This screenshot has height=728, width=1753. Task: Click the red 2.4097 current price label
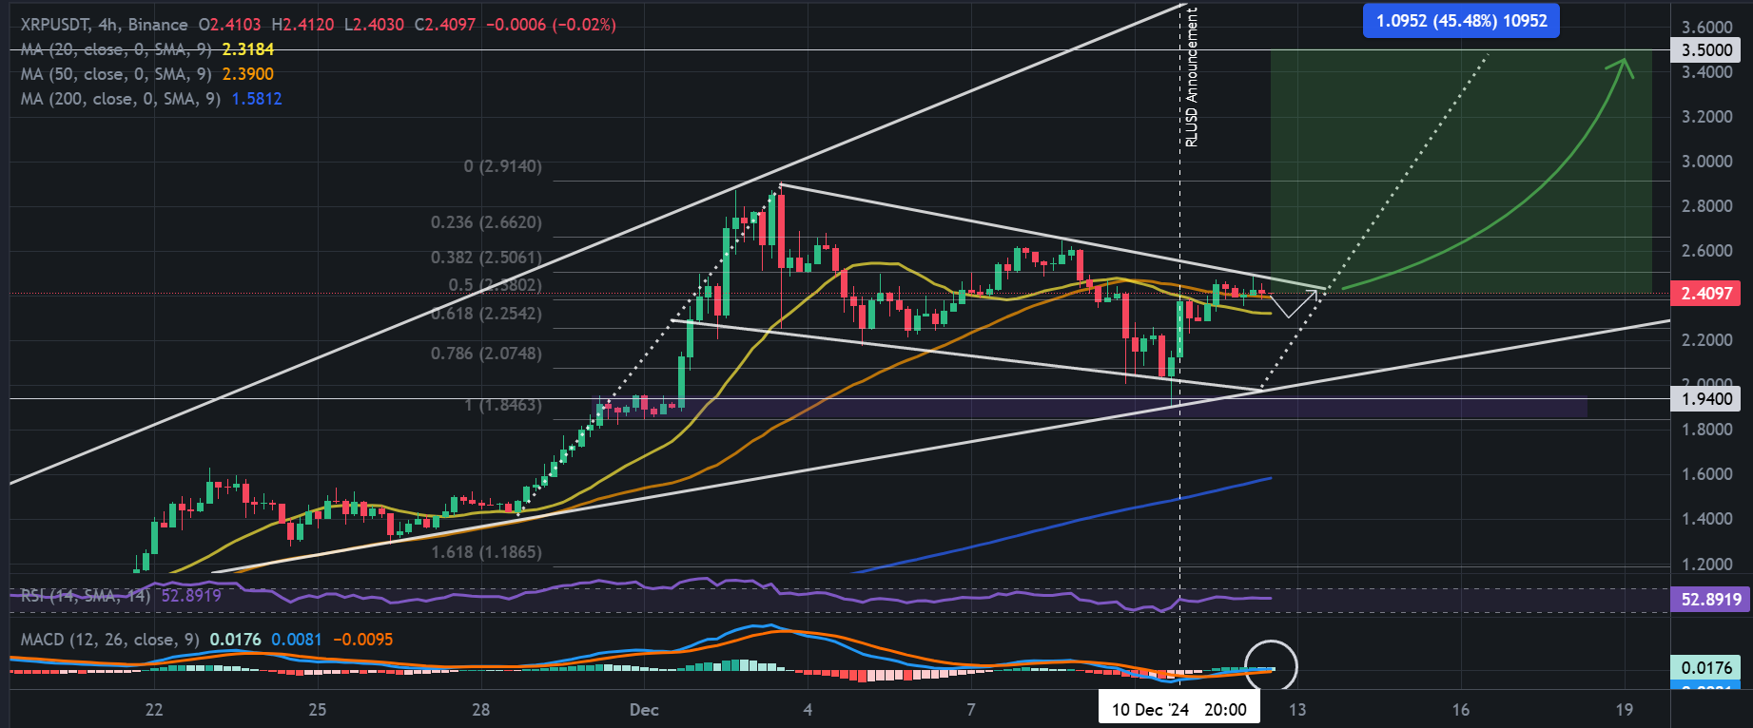[x=1706, y=294]
